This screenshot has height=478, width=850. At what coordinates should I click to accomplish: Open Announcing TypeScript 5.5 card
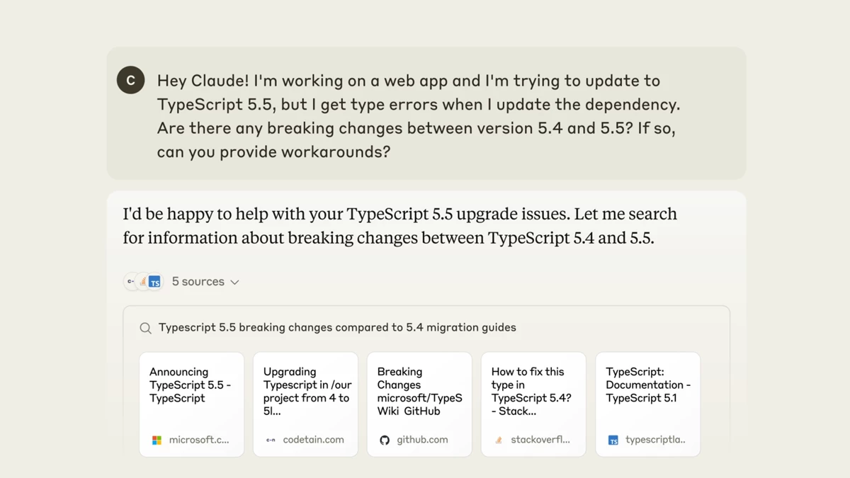(x=191, y=404)
